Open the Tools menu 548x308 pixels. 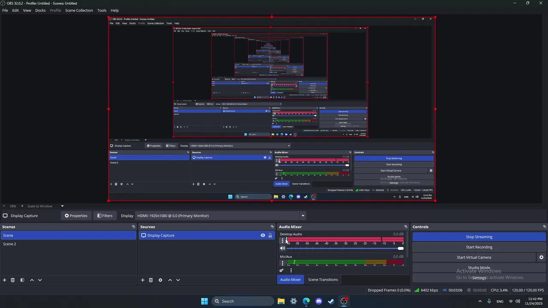tap(102, 10)
